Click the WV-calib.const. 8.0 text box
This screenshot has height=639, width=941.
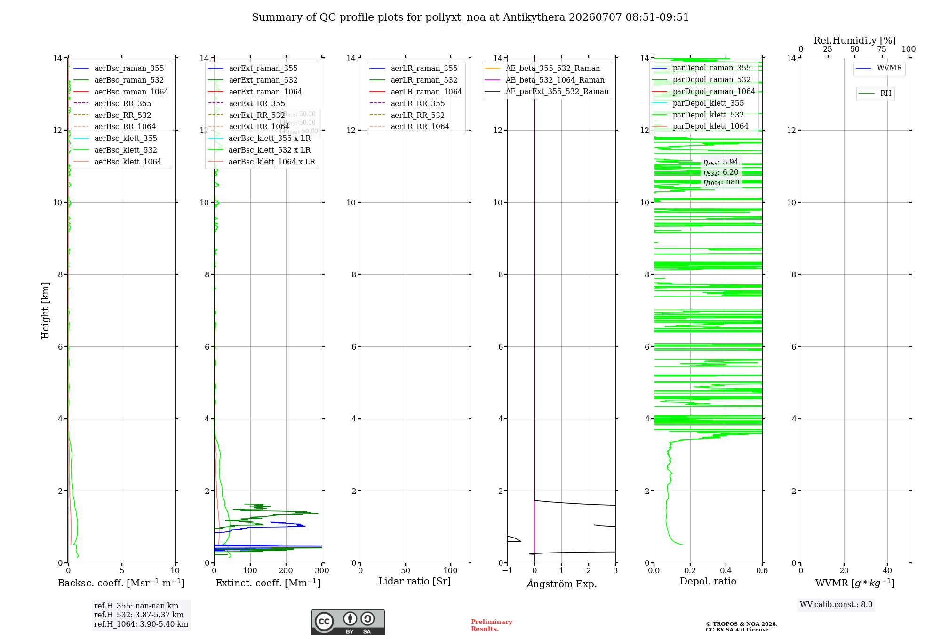click(836, 605)
